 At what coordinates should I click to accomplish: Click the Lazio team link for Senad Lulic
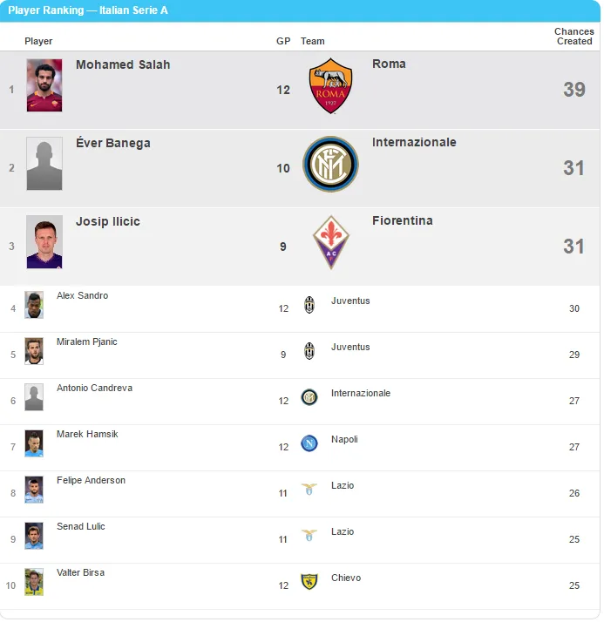pyautogui.click(x=343, y=532)
